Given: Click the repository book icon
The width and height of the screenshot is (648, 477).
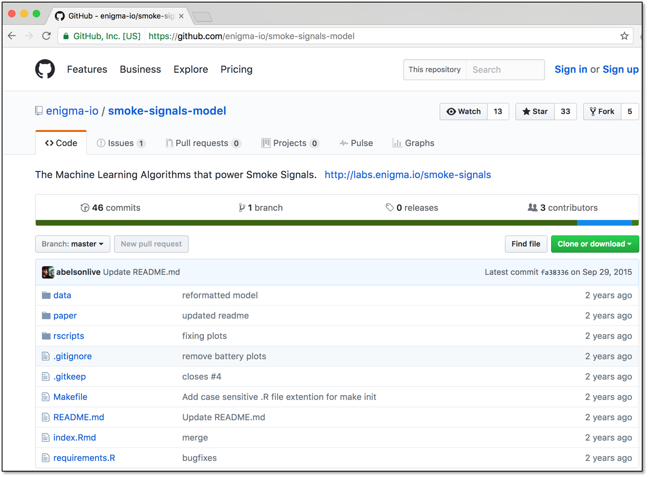Looking at the screenshot, I should [39, 111].
